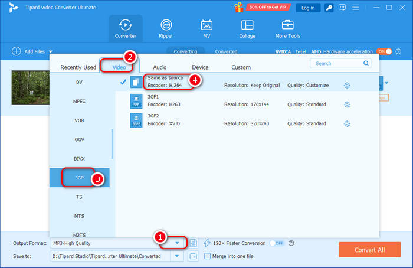The height and width of the screenshot is (268, 413).
Task: Select 3GP1 H263 profile row
Action: pos(247,101)
